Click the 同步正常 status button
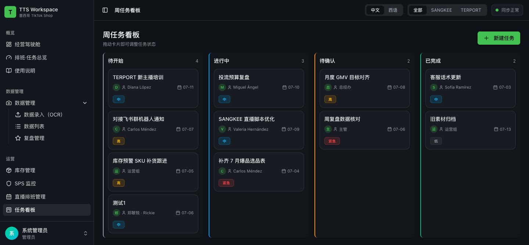This screenshot has width=529, height=245. pos(507,10)
